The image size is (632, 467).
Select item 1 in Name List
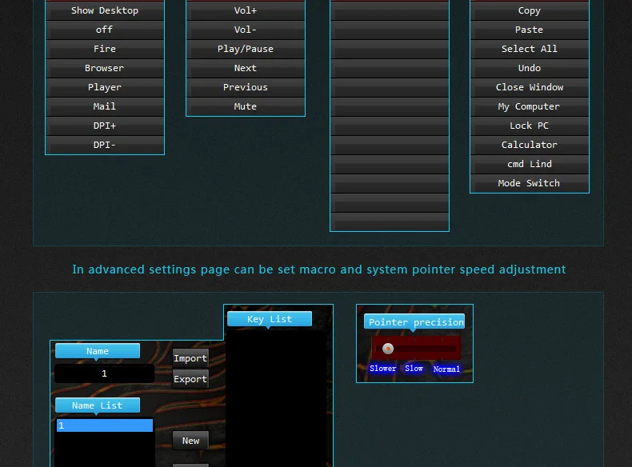click(105, 425)
